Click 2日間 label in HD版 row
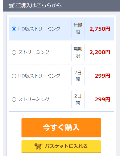The image size is (121, 156). 78,76
